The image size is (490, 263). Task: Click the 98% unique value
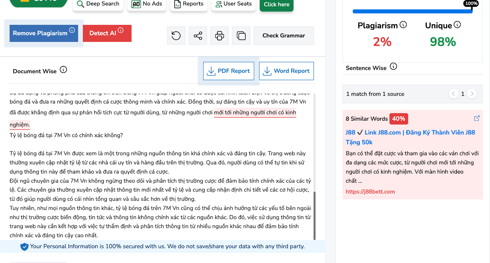click(x=443, y=42)
